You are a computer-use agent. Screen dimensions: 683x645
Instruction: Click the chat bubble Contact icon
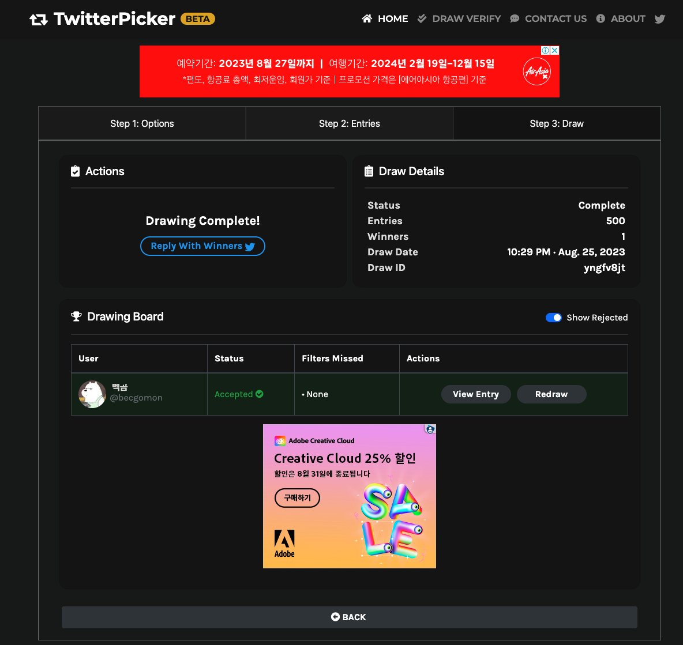(x=515, y=18)
